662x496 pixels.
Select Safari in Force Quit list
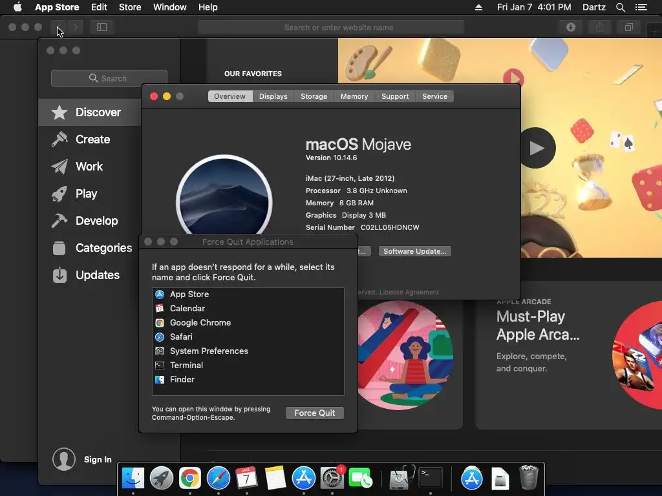pyautogui.click(x=248, y=337)
